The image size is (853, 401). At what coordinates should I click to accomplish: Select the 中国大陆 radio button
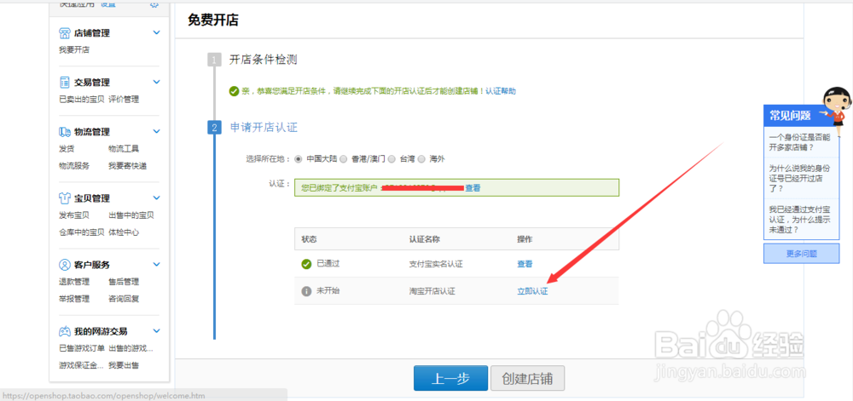click(x=298, y=159)
